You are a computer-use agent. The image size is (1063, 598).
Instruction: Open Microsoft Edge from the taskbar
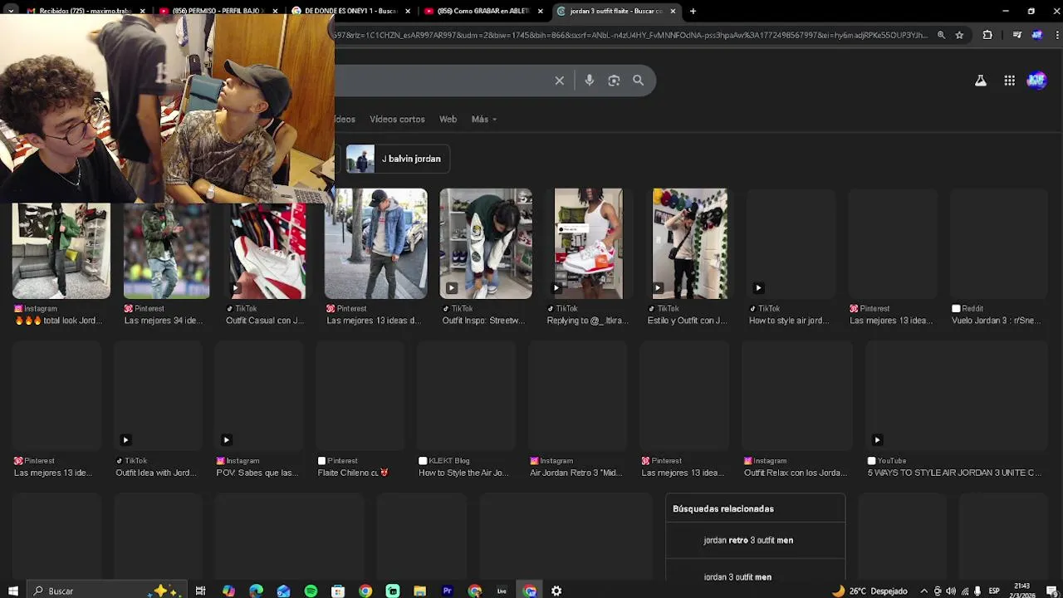coord(256,591)
